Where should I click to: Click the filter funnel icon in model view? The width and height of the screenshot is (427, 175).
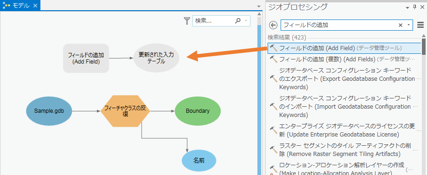tap(187, 21)
